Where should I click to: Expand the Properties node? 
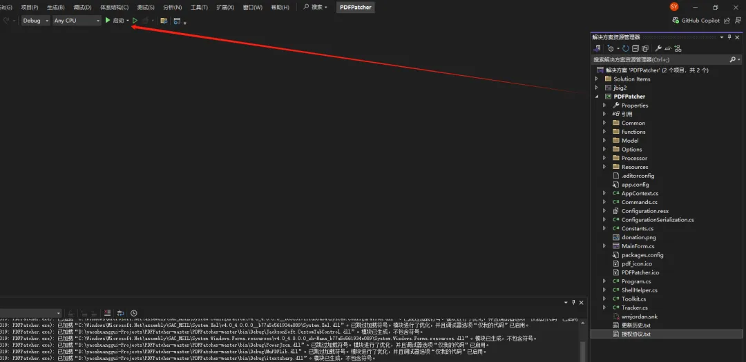click(x=604, y=105)
